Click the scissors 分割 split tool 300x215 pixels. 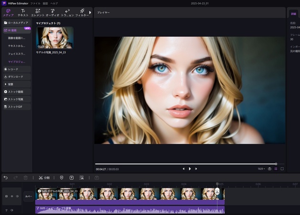pos(44,177)
